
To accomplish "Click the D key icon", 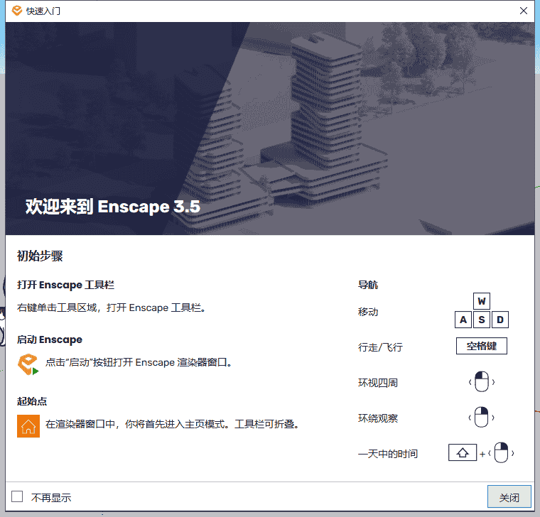I will click(x=500, y=320).
